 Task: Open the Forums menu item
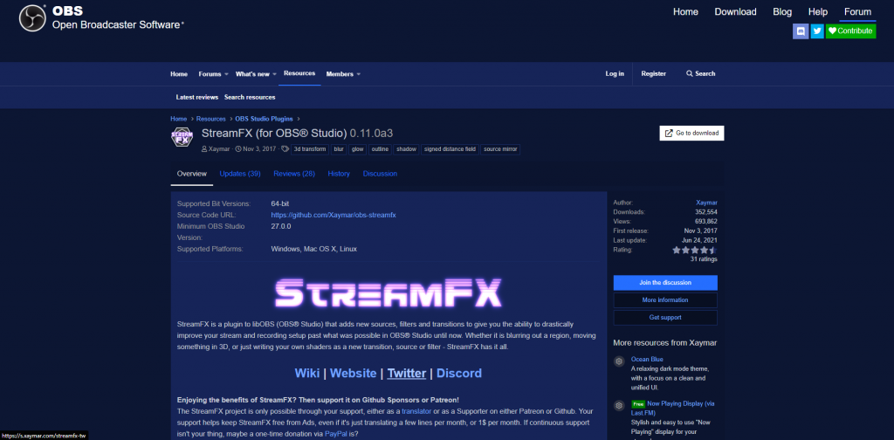[x=210, y=74]
